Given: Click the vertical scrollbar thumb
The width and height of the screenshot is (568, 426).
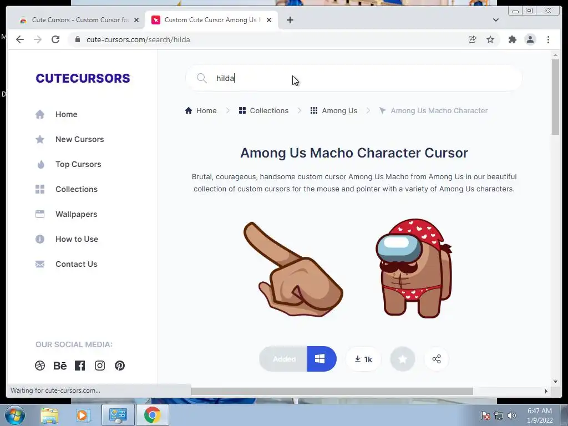Looking at the screenshot, I should click(555, 97).
